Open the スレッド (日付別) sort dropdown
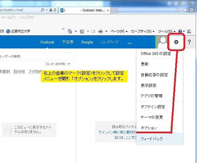The width and height of the screenshot is (197, 163). (x=58, y=64)
